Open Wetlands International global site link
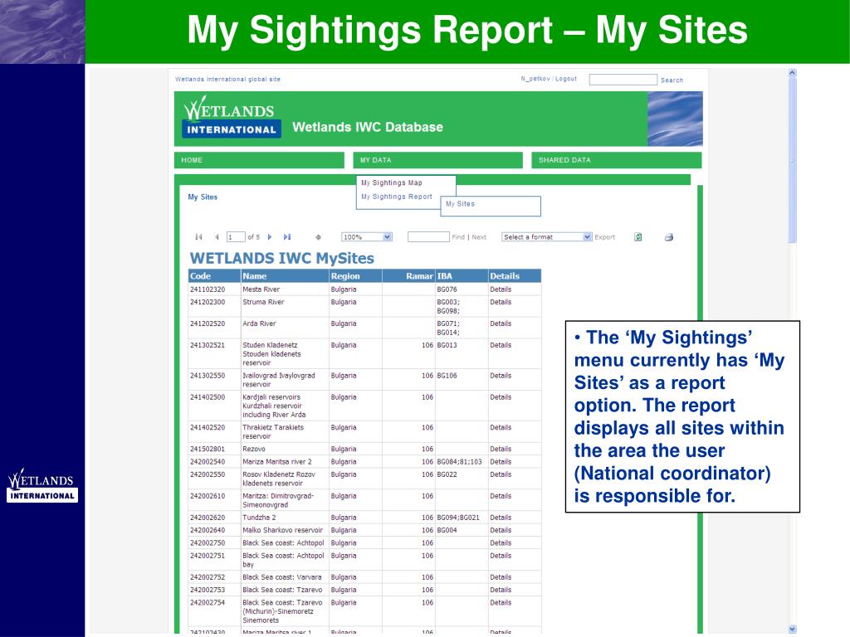850x637 pixels. [227, 79]
